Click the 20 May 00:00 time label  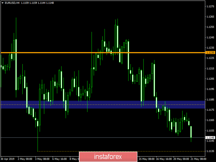pos(181,159)
